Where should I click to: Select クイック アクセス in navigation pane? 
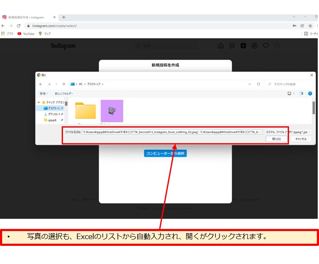coord(53,102)
